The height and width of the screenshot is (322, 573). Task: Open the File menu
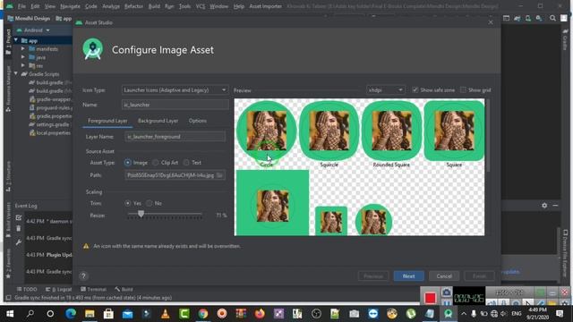21,6
